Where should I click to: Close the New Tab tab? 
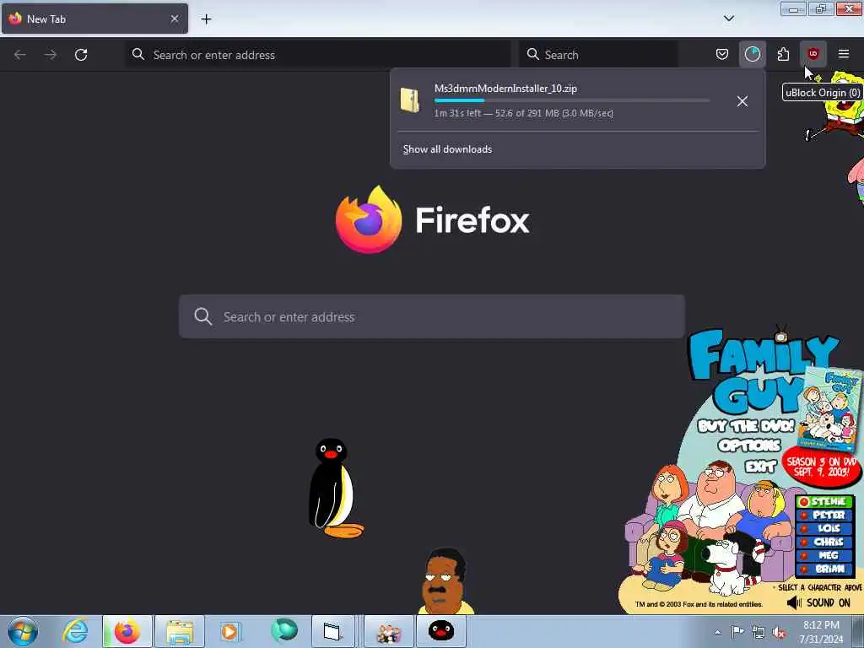175,19
